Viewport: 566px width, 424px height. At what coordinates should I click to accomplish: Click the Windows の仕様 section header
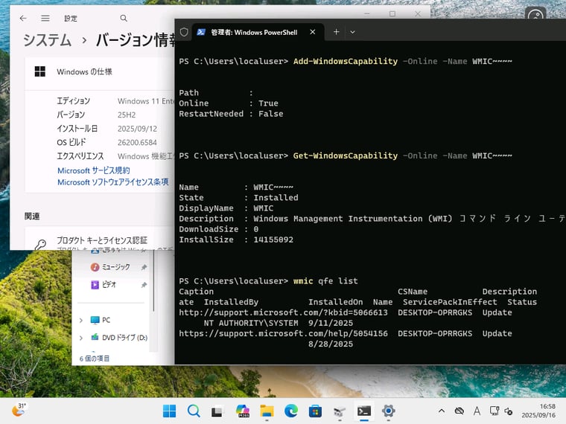pyautogui.click(x=100, y=71)
